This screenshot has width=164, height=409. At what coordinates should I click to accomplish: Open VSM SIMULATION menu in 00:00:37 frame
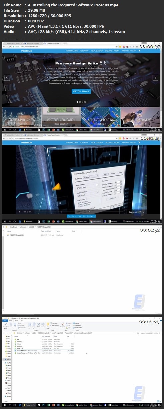pyautogui.click(x=72, y=51)
